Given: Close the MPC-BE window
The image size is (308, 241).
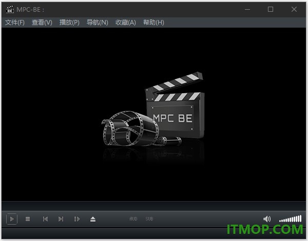Looking at the screenshot, I should coord(294,9).
